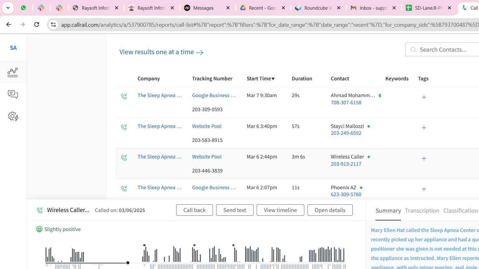Click the Send text button
The width and height of the screenshot is (479, 269).
(235, 210)
